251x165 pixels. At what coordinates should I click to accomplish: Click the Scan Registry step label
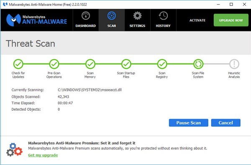(162, 75)
